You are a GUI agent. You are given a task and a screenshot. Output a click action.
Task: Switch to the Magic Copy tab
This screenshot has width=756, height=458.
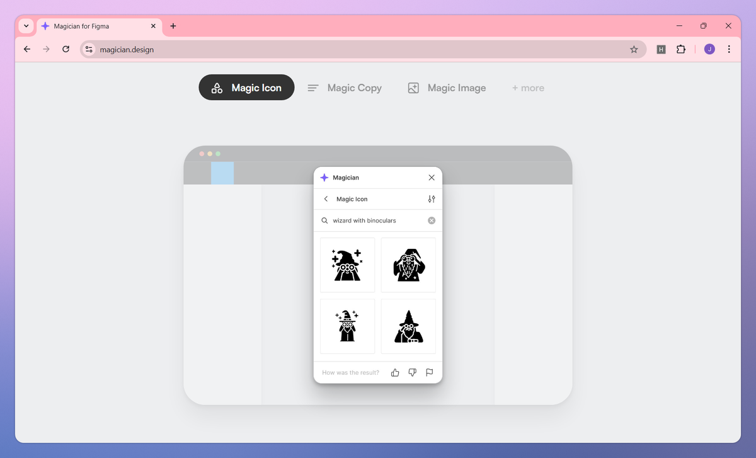pyautogui.click(x=345, y=88)
